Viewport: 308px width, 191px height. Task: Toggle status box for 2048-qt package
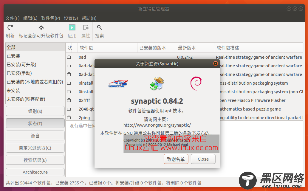pyautogui.click(x=69, y=109)
